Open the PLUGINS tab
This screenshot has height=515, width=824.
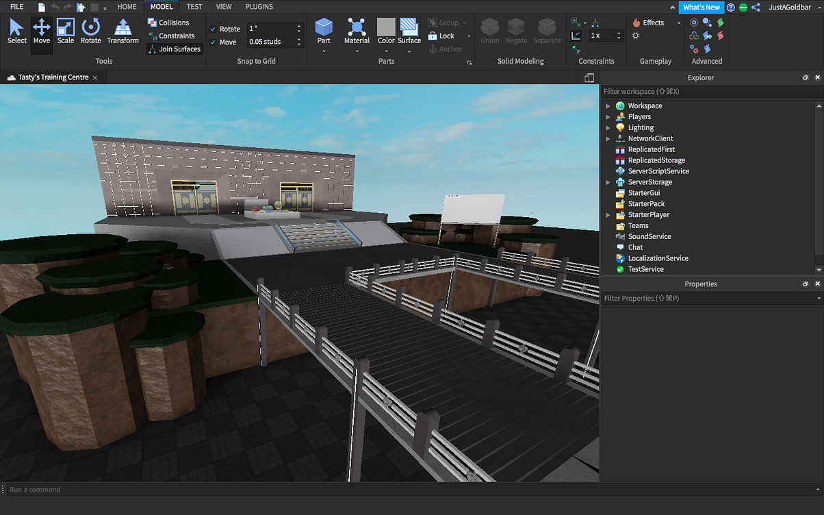click(x=259, y=7)
